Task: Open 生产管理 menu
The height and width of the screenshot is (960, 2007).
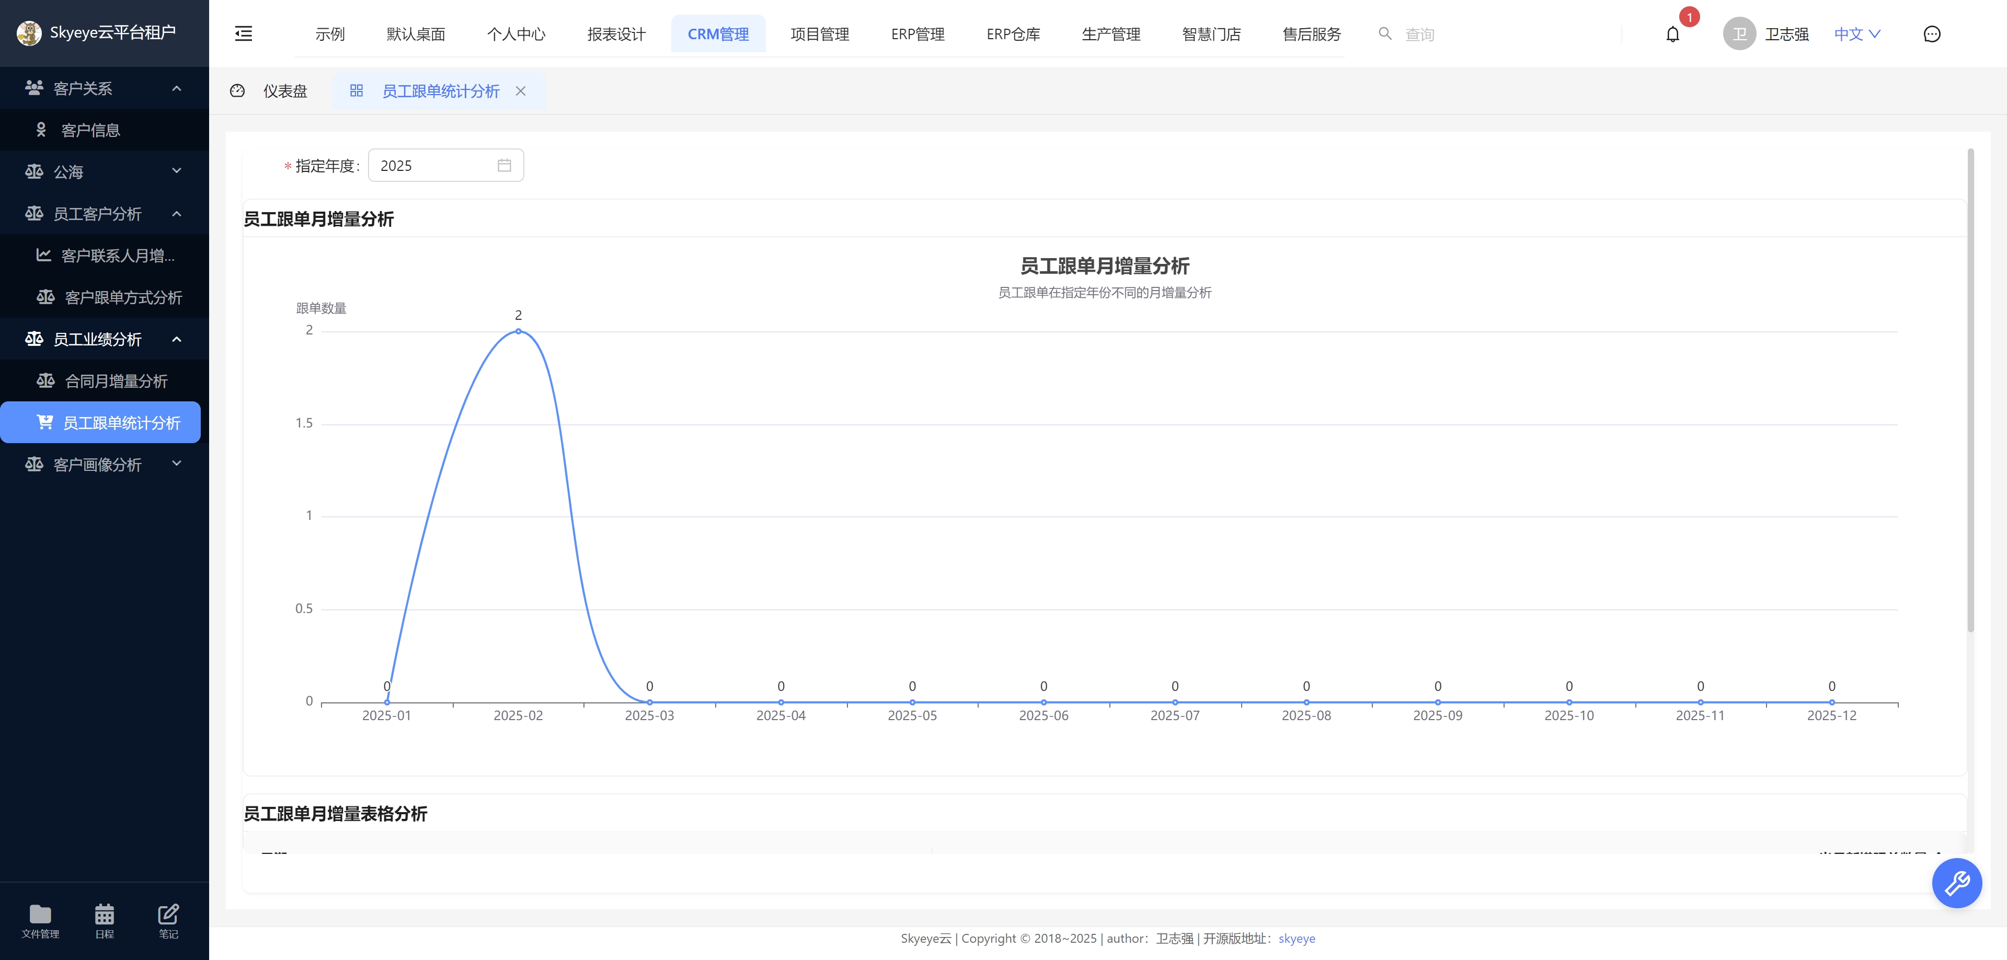Action: point(1111,34)
